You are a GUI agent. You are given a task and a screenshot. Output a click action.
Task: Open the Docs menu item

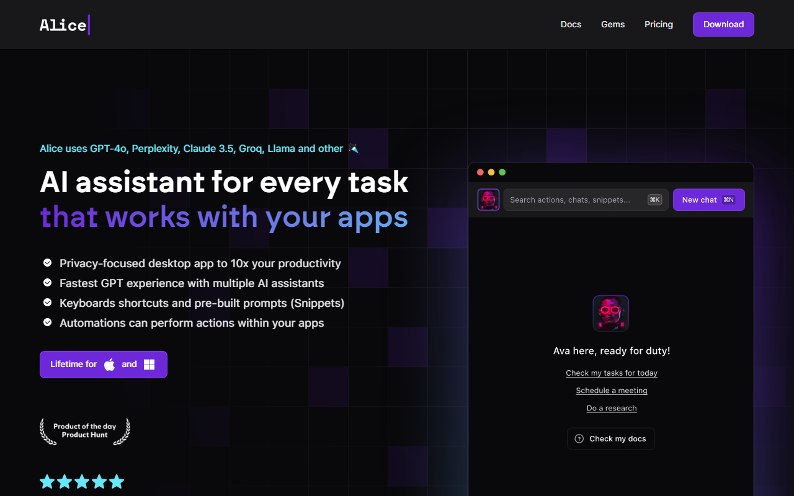coord(571,24)
